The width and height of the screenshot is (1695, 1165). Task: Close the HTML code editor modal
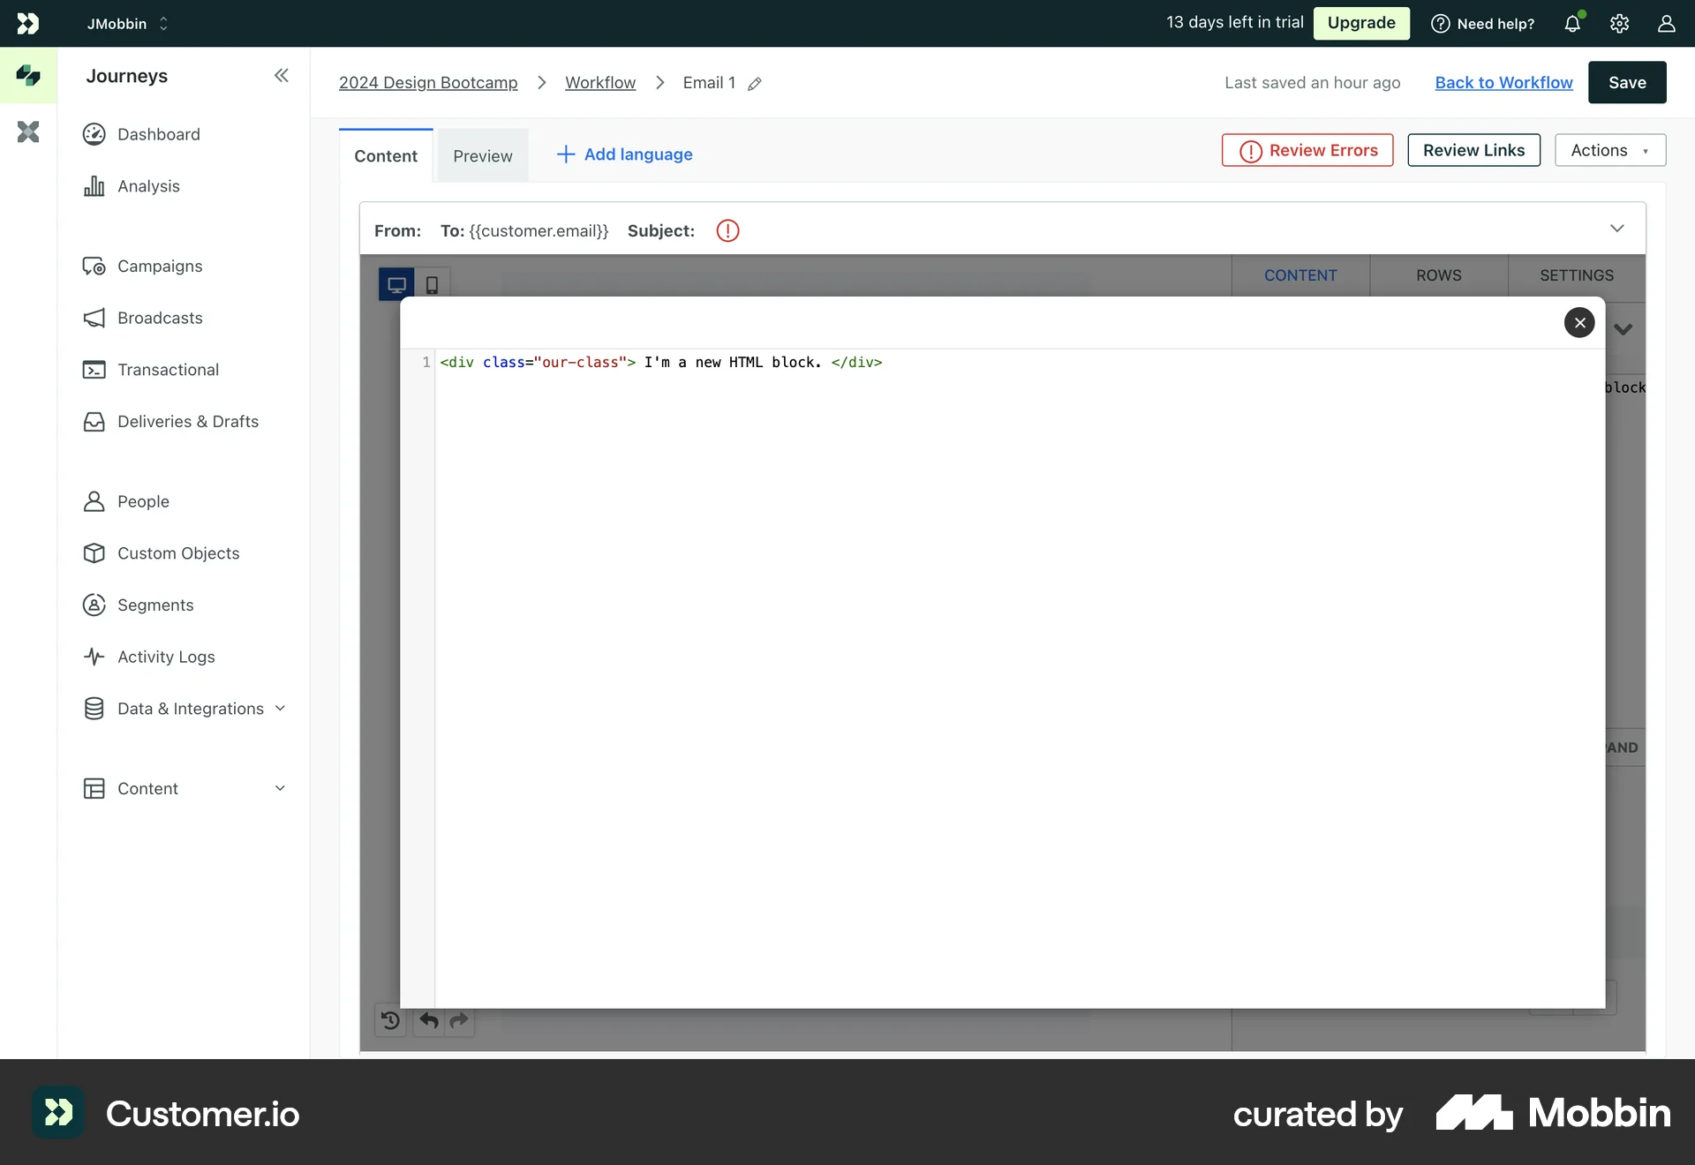[x=1579, y=321]
